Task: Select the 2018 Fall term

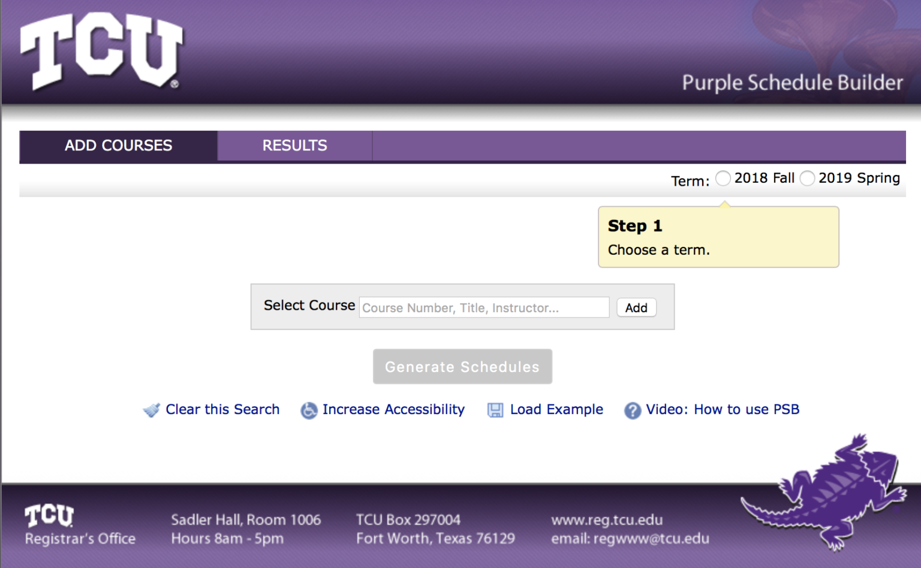Action: pyautogui.click(x=723, y=178)
